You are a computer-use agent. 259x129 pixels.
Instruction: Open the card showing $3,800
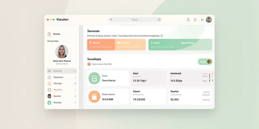(x=190, y=96)
